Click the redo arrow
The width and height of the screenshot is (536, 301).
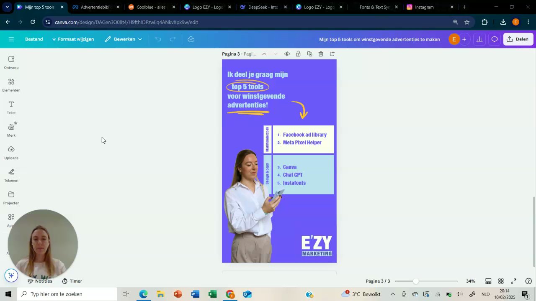(173, 39)
